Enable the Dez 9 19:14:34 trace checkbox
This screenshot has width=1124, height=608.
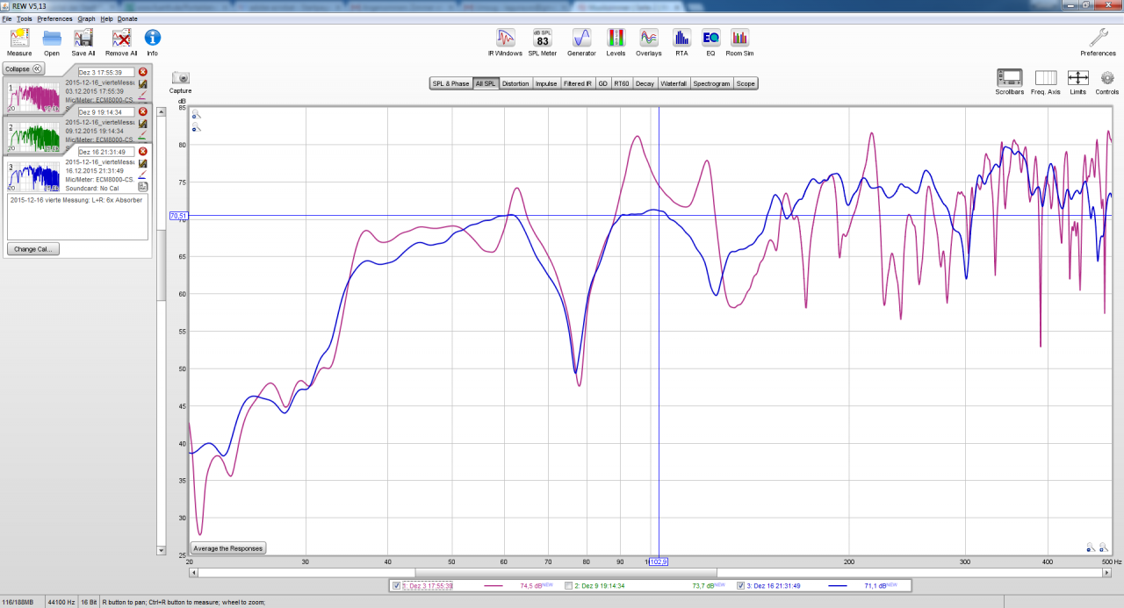[569, 585]
